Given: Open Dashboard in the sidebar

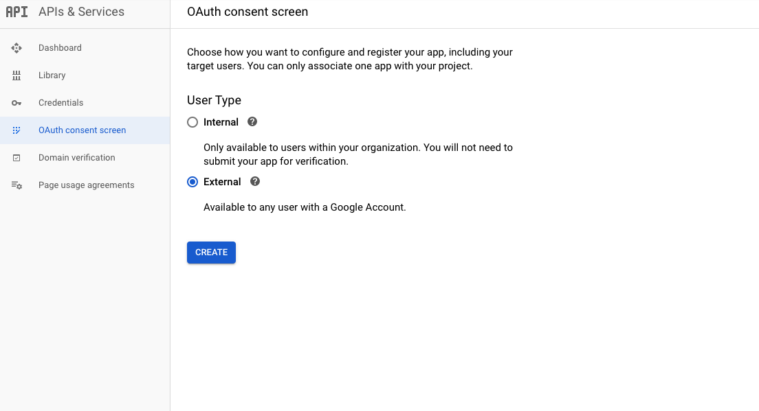Looking at the screenshot, I should coord(85,48).
